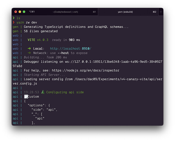
Task: Open the http://localhost:8910/ local URL
Action: [x=71, y=49]
